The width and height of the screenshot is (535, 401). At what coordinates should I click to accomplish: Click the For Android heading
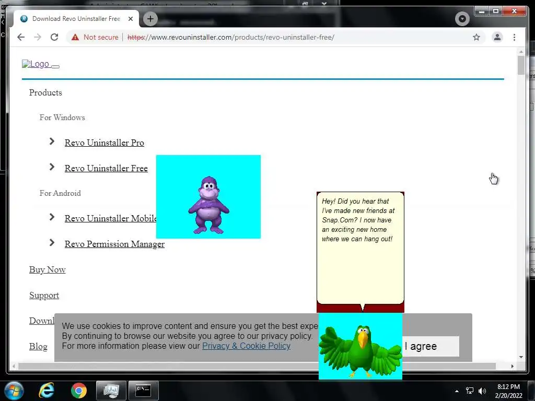coord(60,193)
